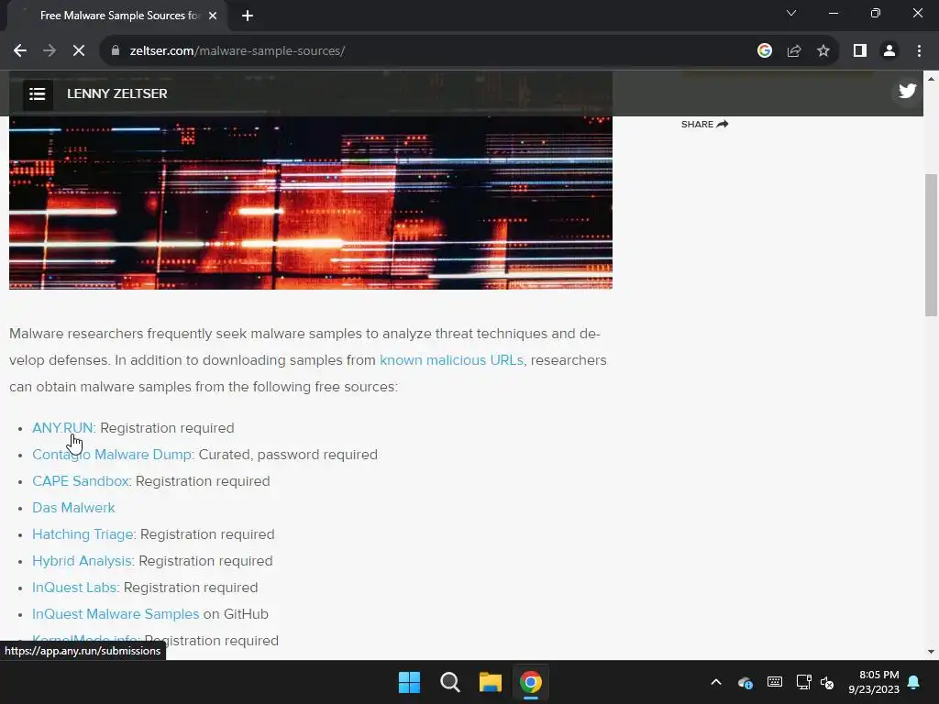The image size is (939, 704).
Task: Open the InQuest Malware Samples link
Action: pyautogui.click(x=116, y=613)
